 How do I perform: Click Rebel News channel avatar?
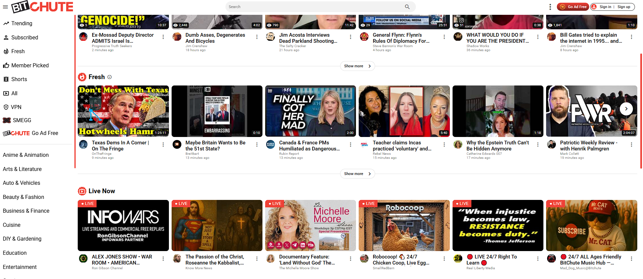point(364,144)
